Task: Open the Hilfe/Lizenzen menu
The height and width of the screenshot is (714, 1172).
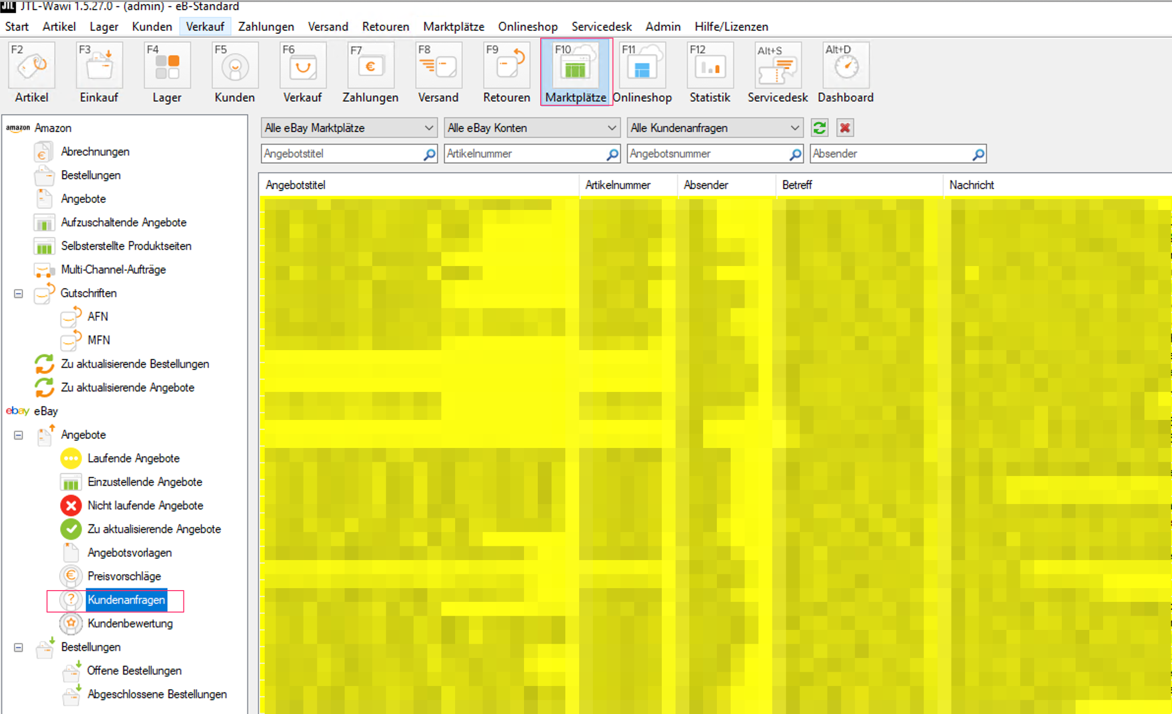Action: pyautogui.click(x=731, y=27)
